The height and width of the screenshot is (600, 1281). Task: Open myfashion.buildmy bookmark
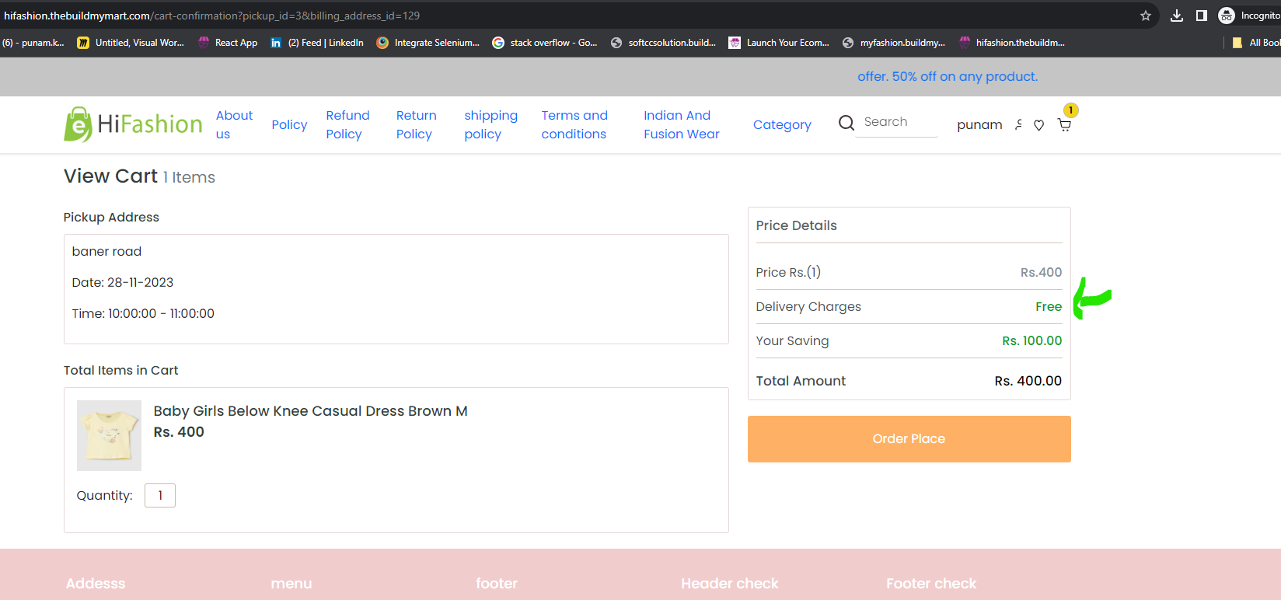894,43
